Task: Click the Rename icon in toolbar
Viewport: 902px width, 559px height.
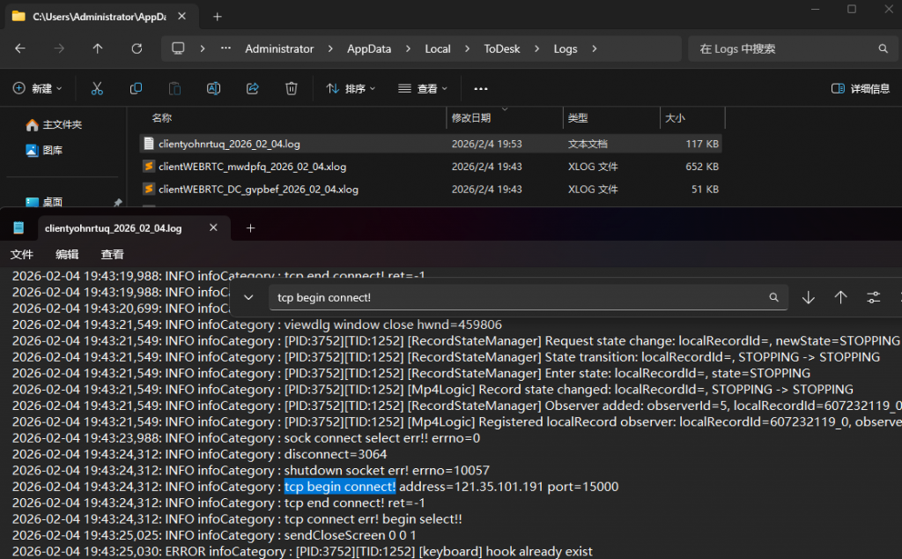Action: (213, 88)
